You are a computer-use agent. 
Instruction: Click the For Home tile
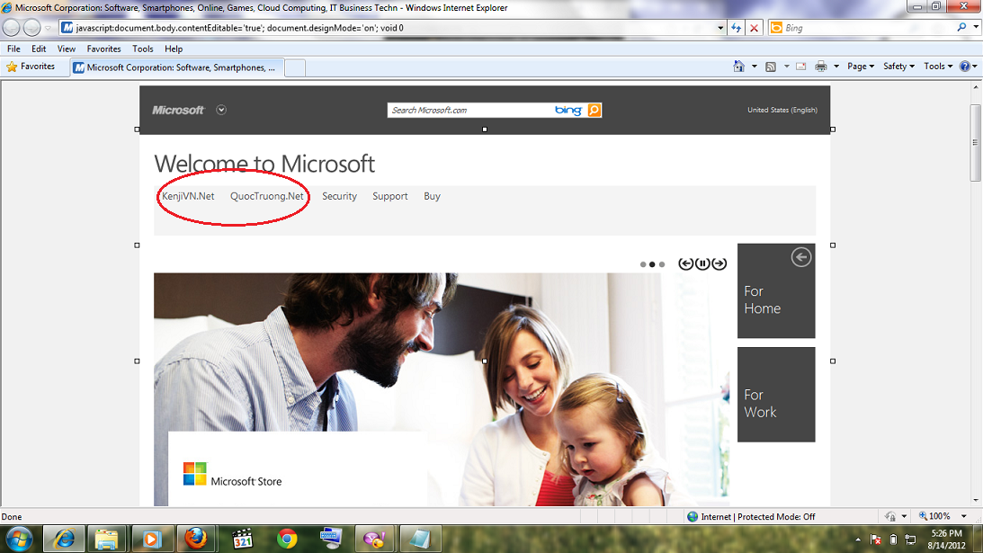776,291
